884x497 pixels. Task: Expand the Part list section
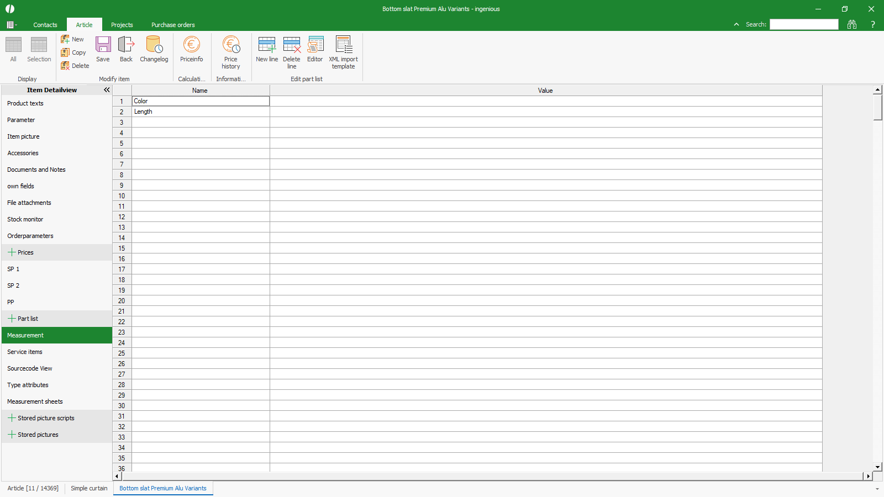pos(12,319)
